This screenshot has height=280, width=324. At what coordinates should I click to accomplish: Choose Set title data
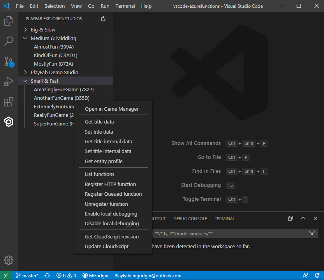tap(113, 132)
